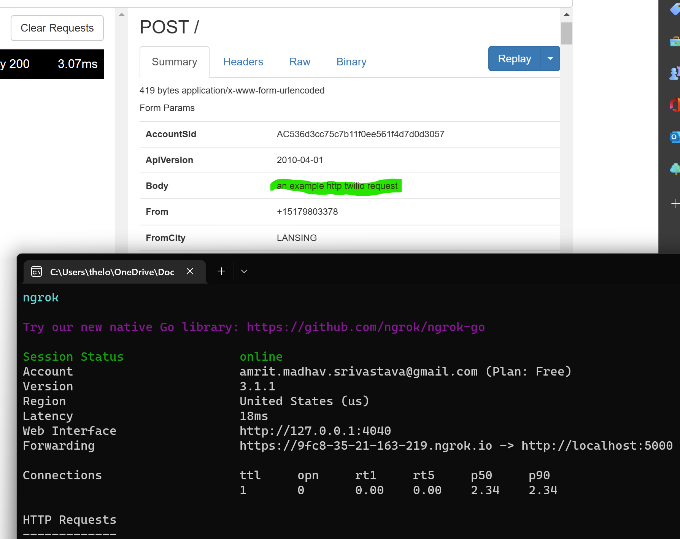Select the C:\Users\thelo\OneDrive\Doc terminal tab
680x539 pixels.
point(115,272)
